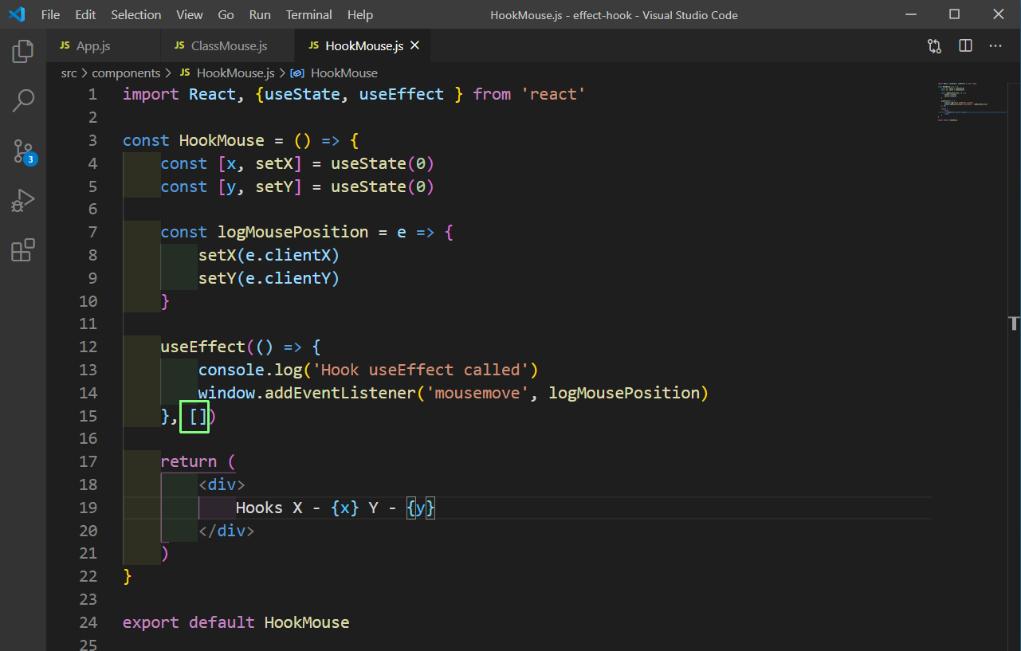
Task: Click the logMousePosition constant declaration on line 7
Action: pos(293,232)
